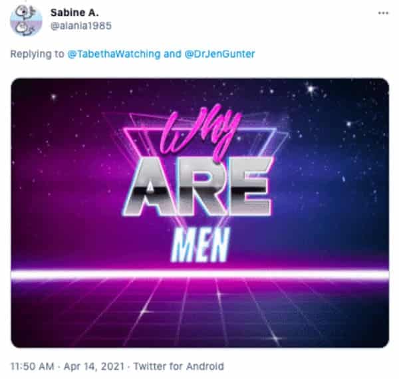Click the glowing neon horizon line in image
The image size is (399, 379).
(200, 275)
